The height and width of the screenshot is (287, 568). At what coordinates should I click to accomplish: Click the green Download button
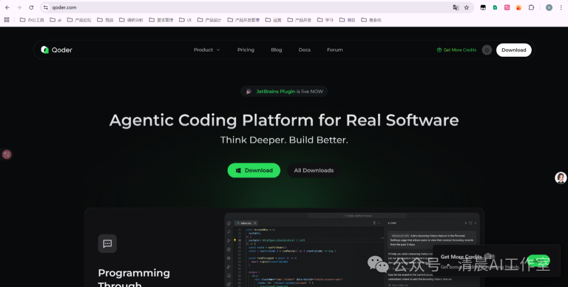pyautogui.click(x=253, y=170)
